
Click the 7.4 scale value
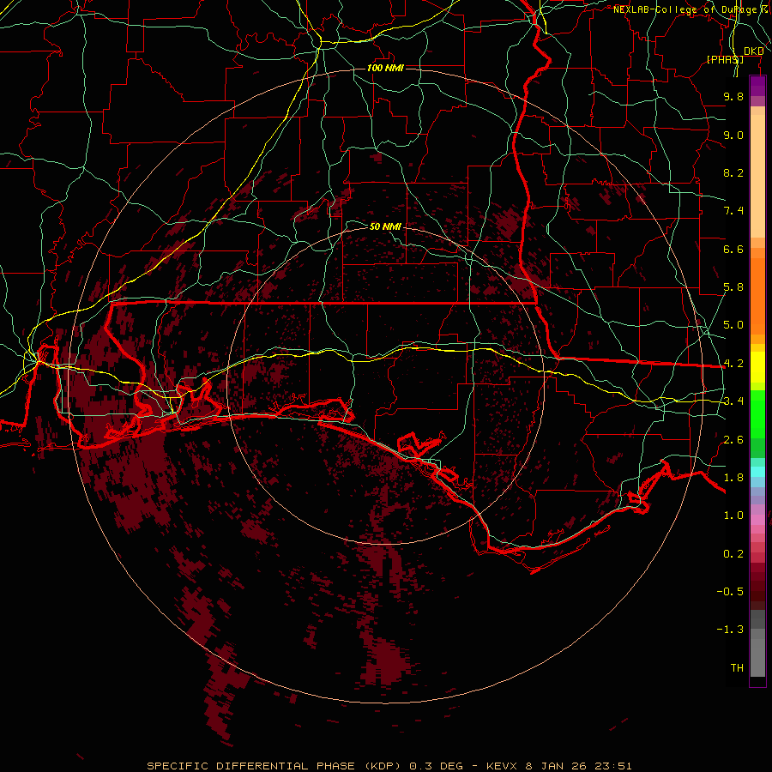733,211
